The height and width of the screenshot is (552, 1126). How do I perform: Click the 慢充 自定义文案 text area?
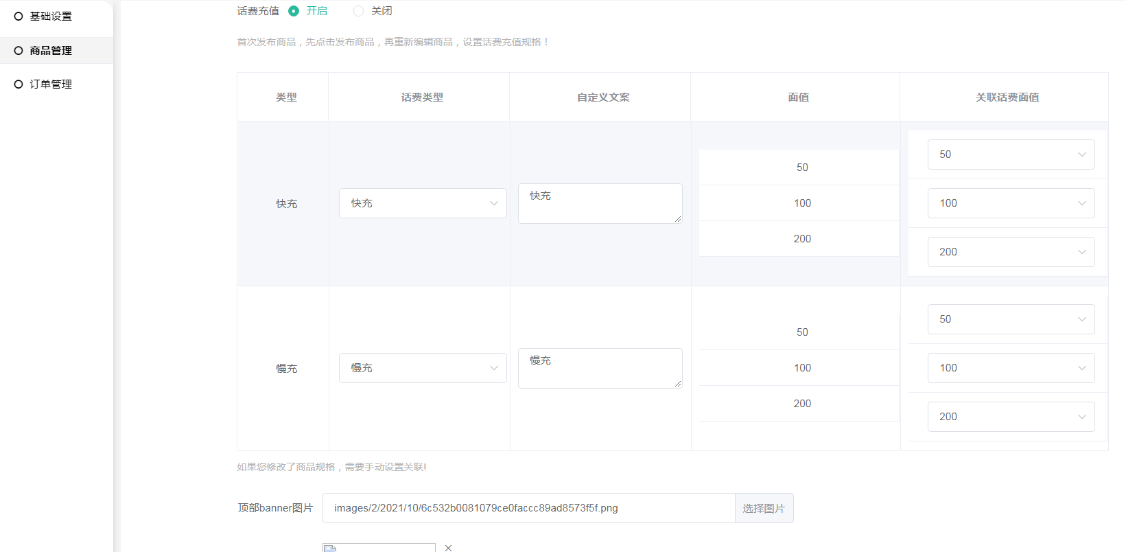[600, 368]
